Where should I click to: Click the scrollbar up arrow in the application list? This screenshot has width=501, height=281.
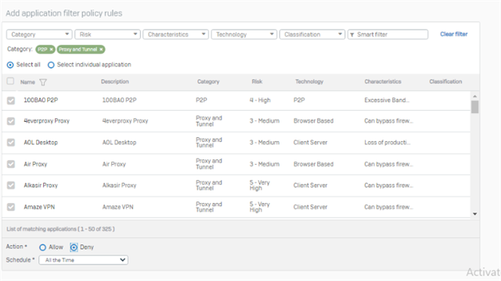click(x=475, y=96)
